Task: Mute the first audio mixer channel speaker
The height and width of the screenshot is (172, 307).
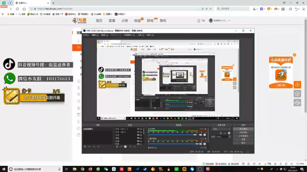Action: click(x=201, y=135)
